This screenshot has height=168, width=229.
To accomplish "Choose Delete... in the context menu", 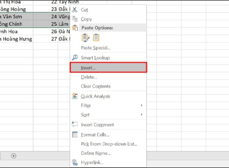I will 108,77.
